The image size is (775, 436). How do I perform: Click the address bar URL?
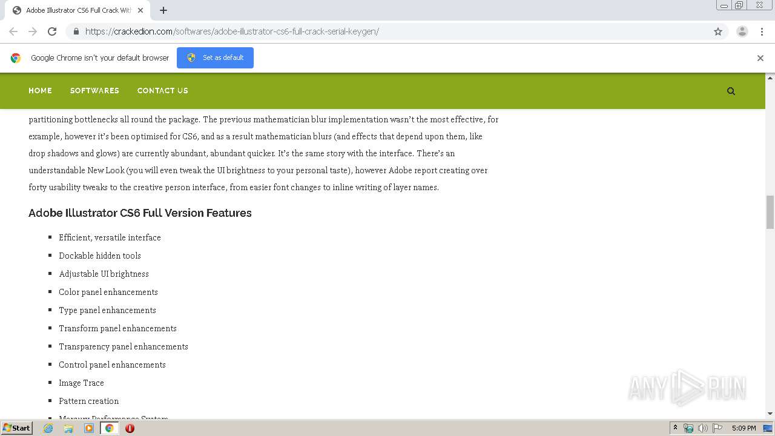232,31
